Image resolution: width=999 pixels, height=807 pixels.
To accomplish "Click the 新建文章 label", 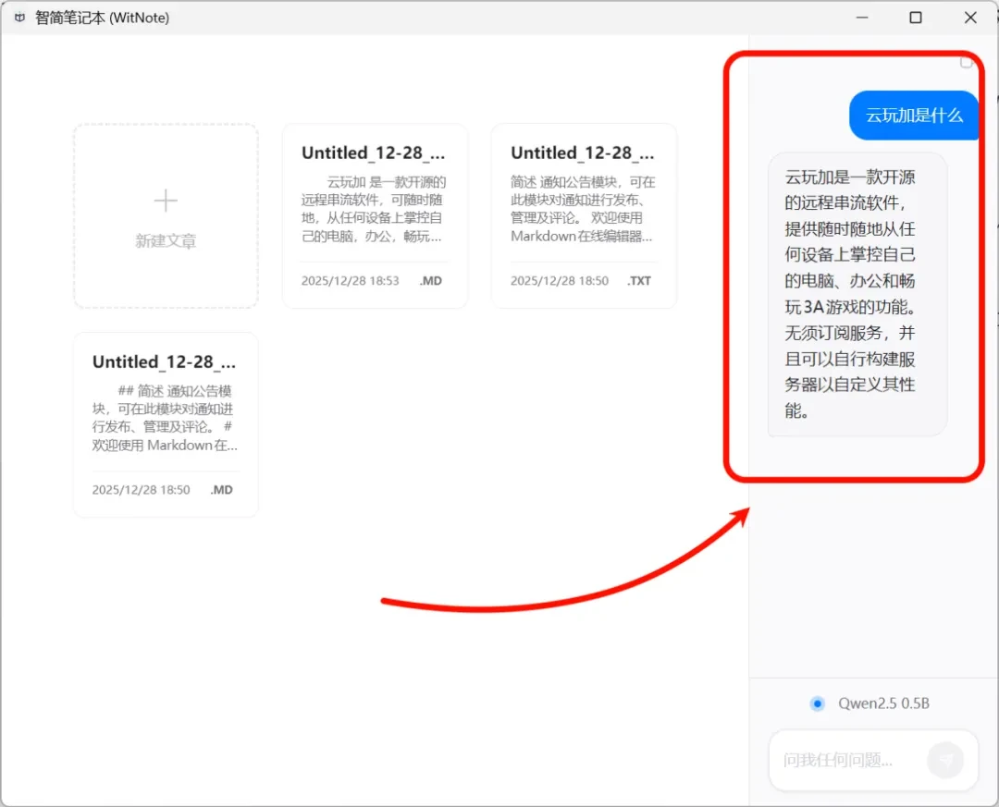I will [166, 240].
